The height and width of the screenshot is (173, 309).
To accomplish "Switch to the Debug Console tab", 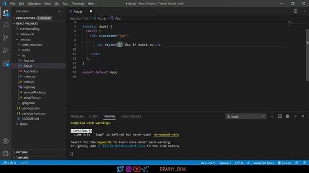I will 131,116.
